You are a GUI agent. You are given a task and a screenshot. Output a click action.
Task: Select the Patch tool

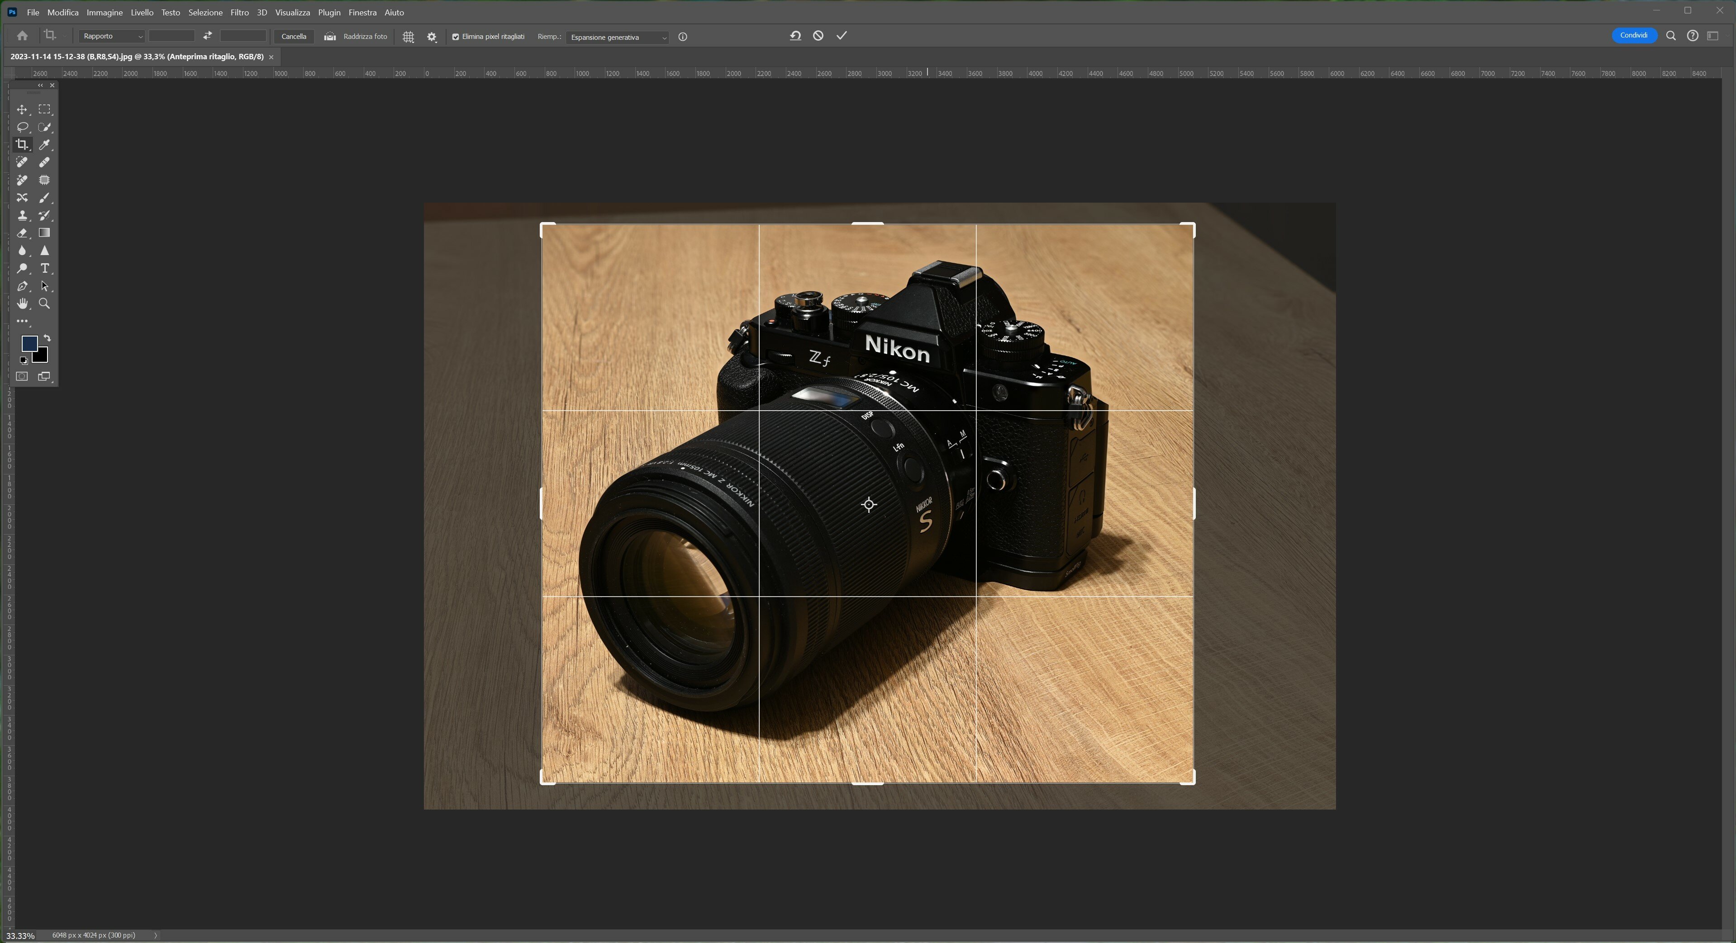44,180
